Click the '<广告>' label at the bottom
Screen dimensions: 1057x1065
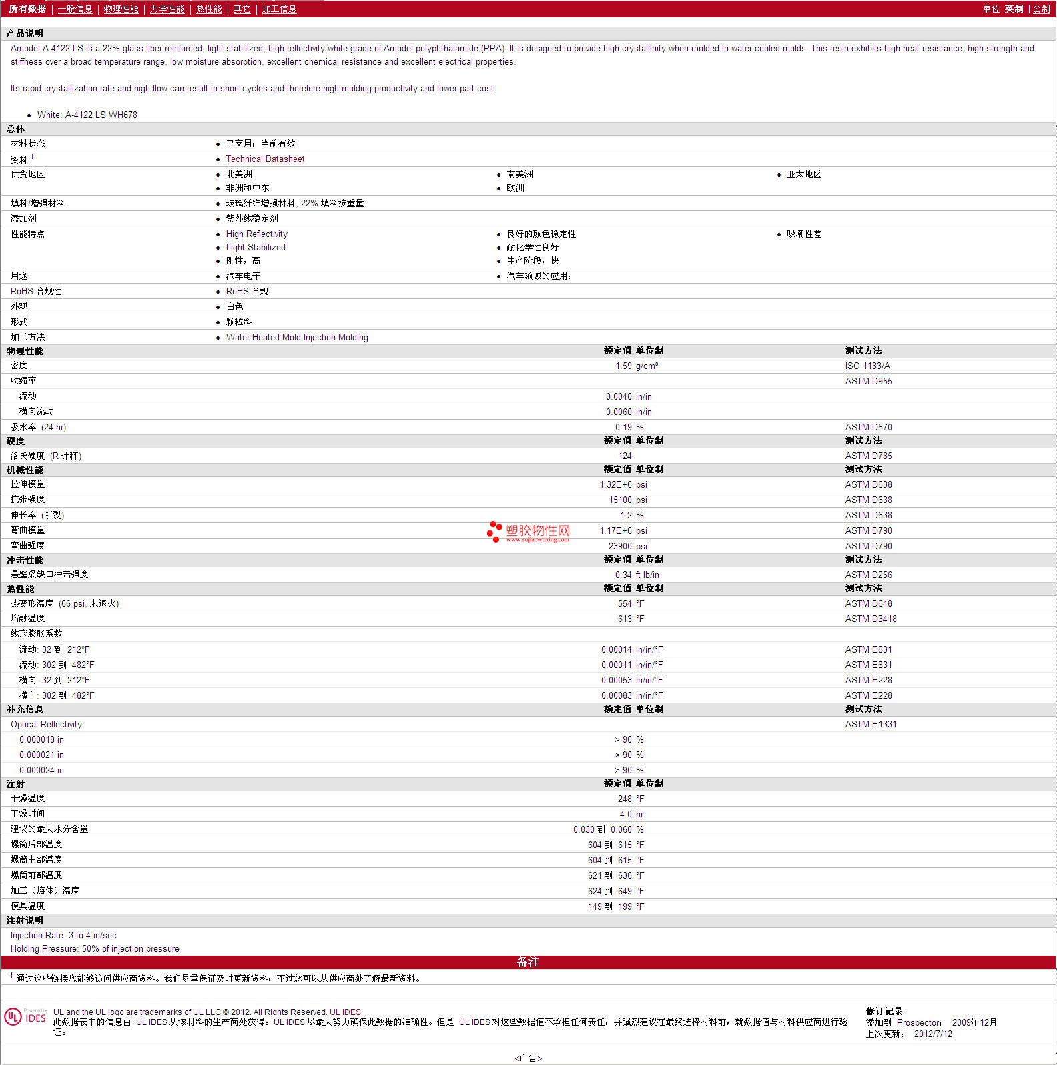tap(528, 1058)
